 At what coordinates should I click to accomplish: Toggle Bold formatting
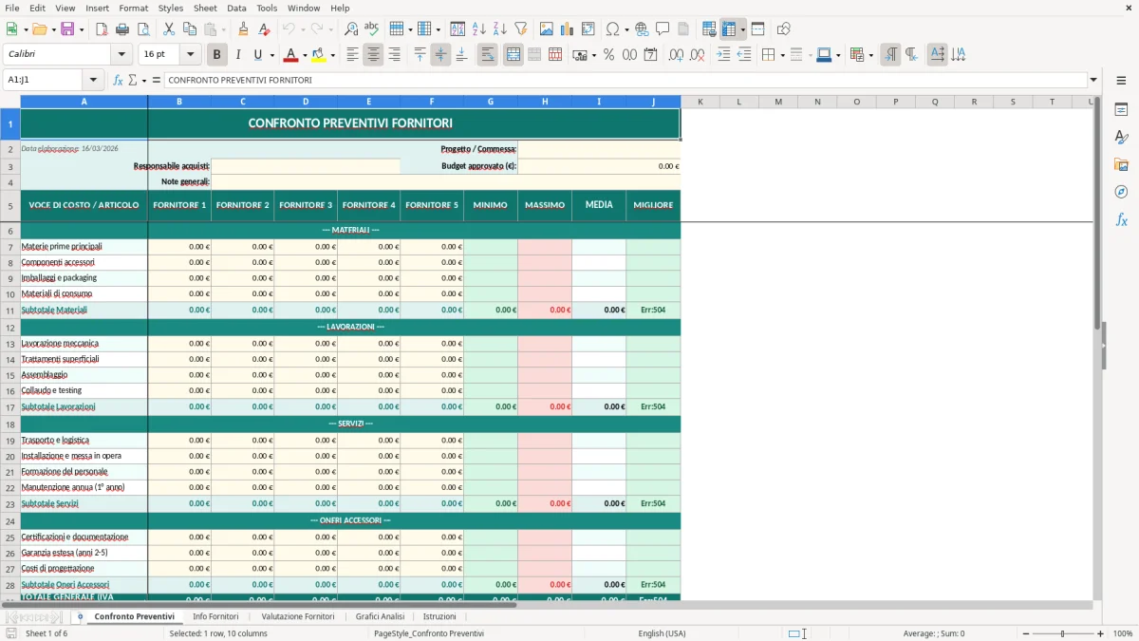coord(216,55)
